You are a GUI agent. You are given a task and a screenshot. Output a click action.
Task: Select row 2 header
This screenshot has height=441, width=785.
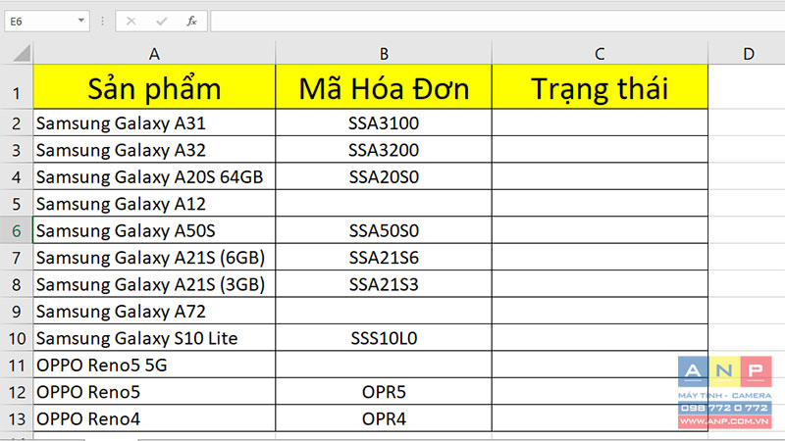point(17,123)
